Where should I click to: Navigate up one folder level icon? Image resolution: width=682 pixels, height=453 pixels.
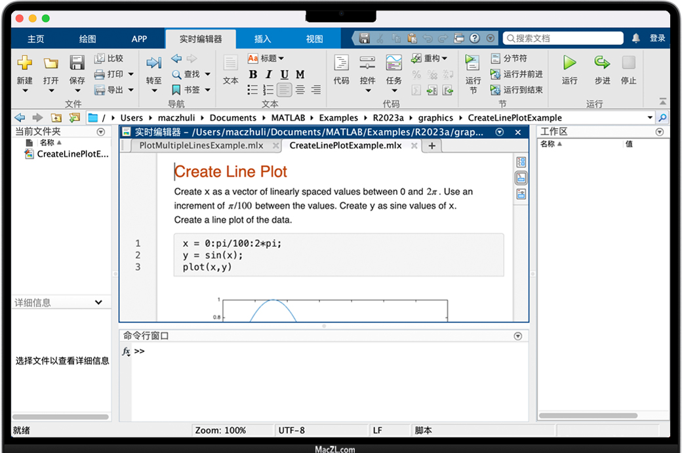56,118
